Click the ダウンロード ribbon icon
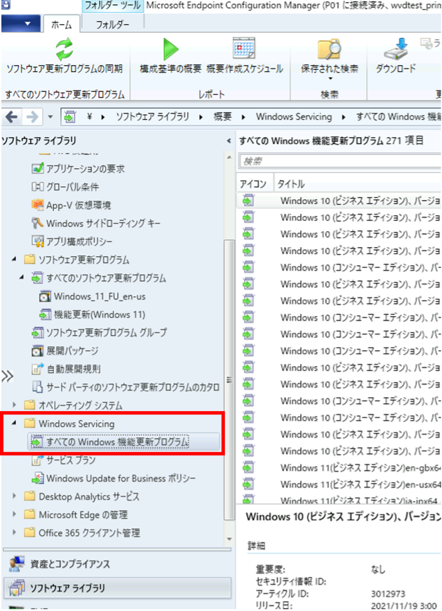This screenshot has width=442, height=611. coord(396,49)
